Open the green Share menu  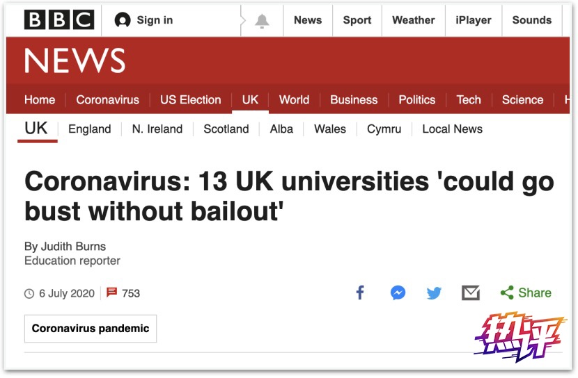click(x=526, y=293)
